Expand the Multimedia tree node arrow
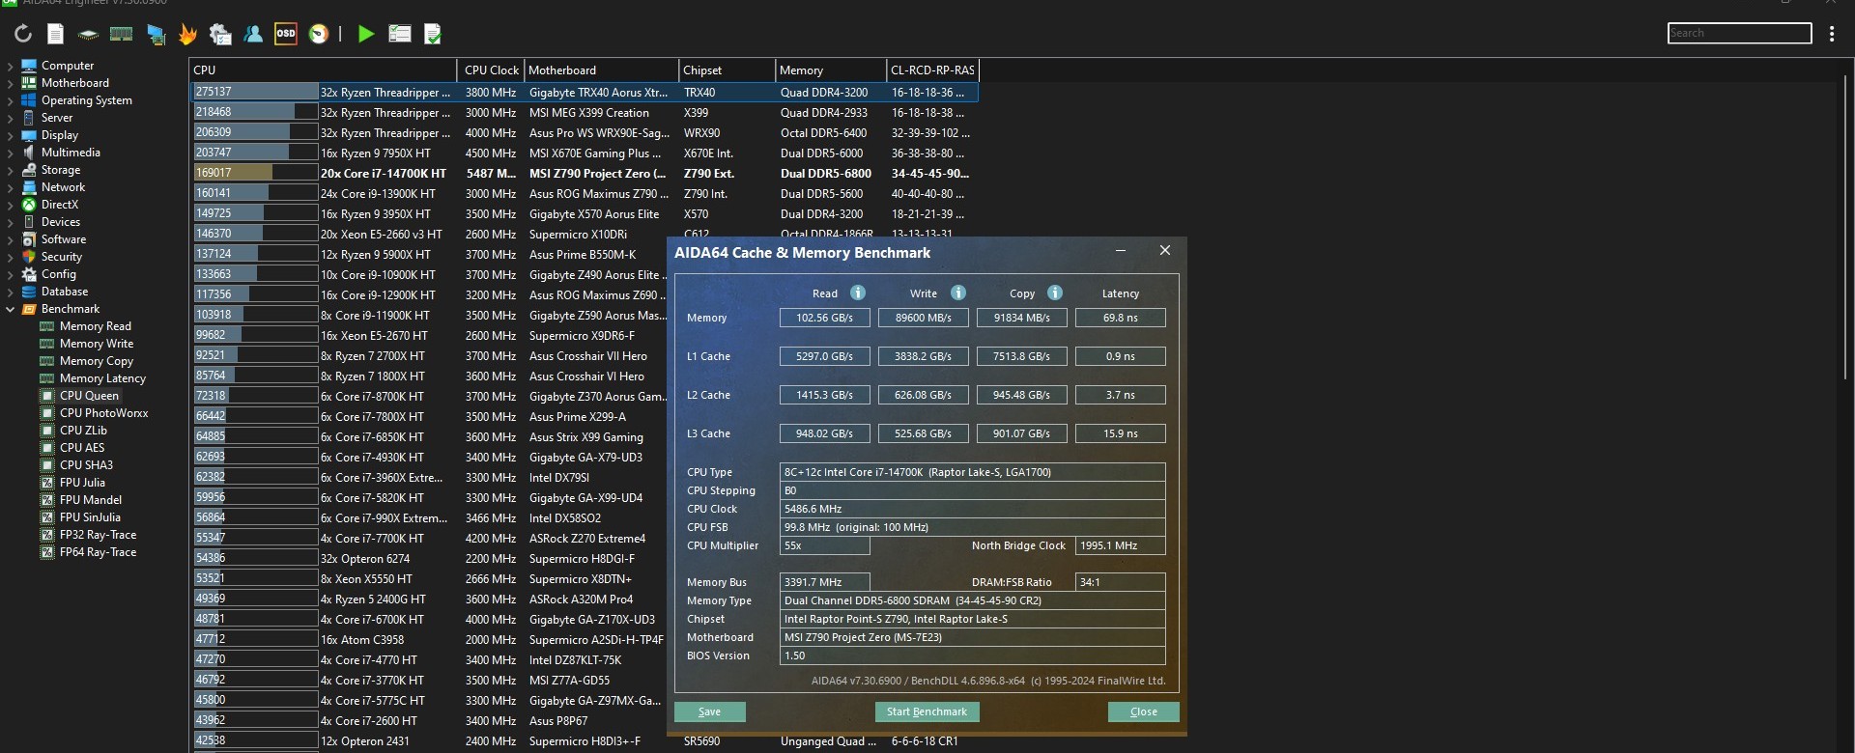Viewport: 1855px width, 753px height. point(11,153)
